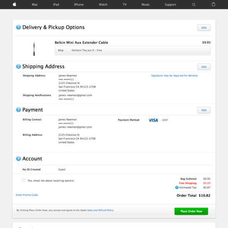Open the Support menu

pos(170,5)
